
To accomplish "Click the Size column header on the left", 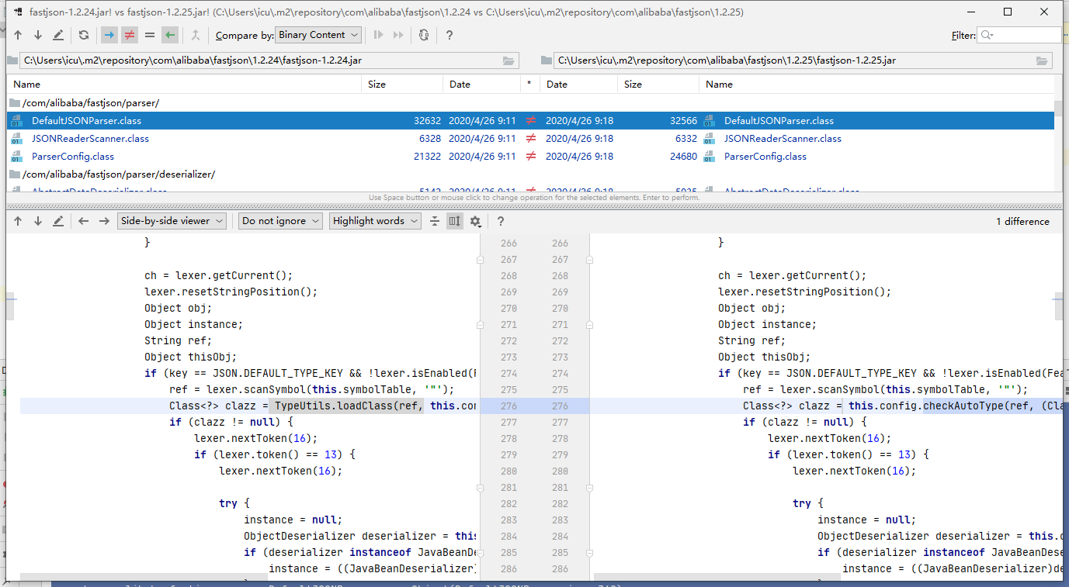I will point(402,84).
